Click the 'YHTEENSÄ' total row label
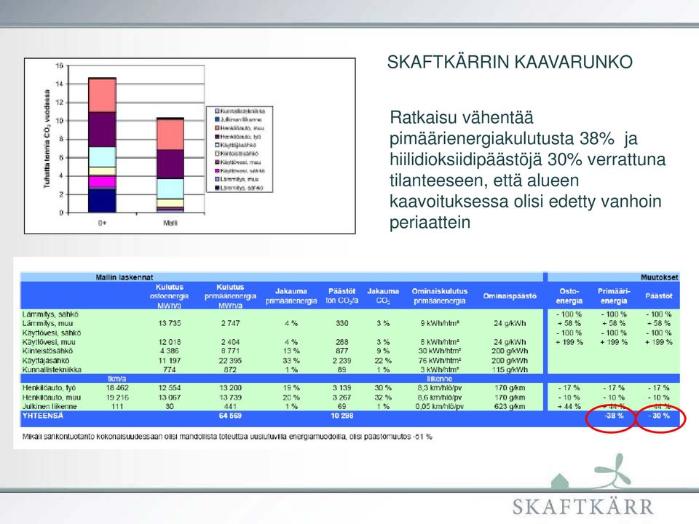 (43, 416)
